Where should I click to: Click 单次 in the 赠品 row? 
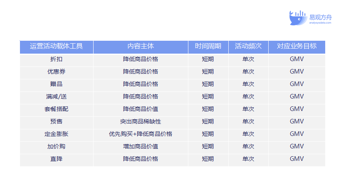tap(248, 84)
